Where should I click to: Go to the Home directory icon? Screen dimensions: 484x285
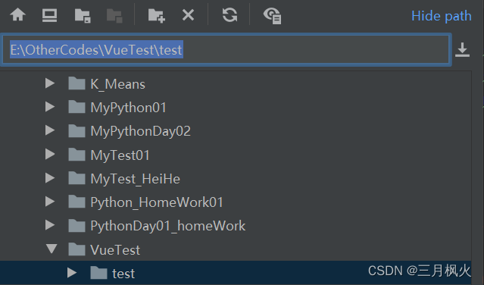18,15
